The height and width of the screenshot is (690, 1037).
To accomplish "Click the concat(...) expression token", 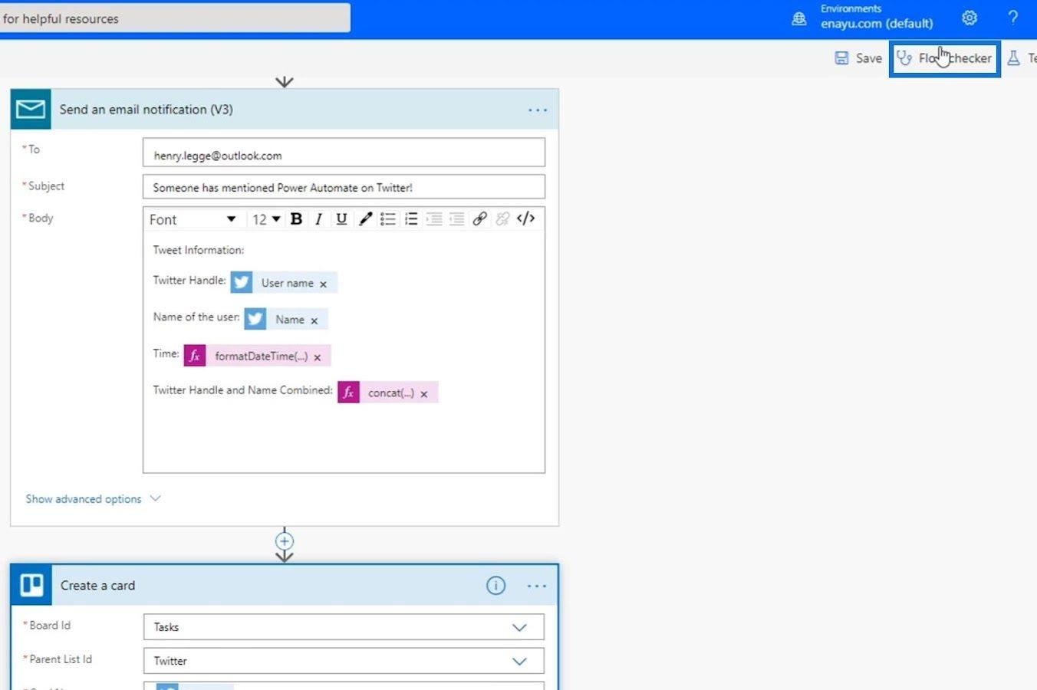I will click(x=387, y=393).
